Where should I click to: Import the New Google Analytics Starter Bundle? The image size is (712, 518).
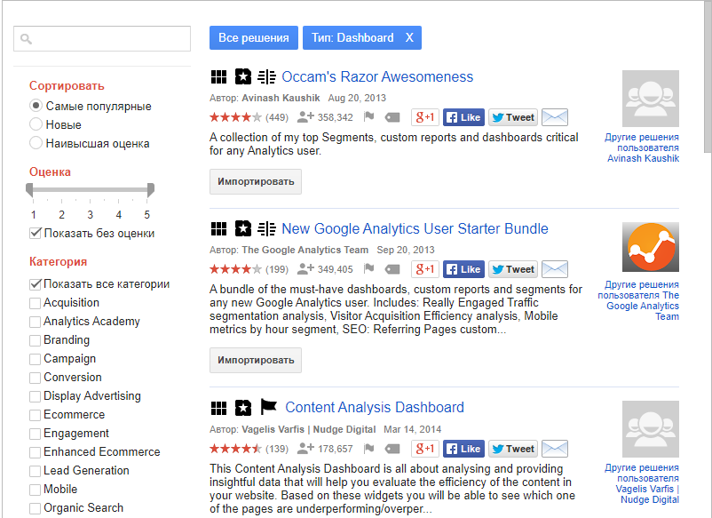click(x=255, y=361)
